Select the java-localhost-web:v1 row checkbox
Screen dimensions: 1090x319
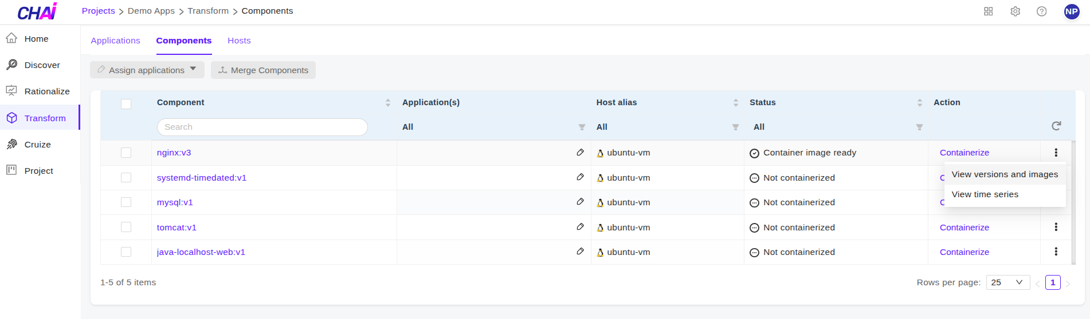(x=126, y=252)
